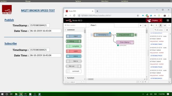Click the Publish TimeStamp field

(x=40, y=25)
